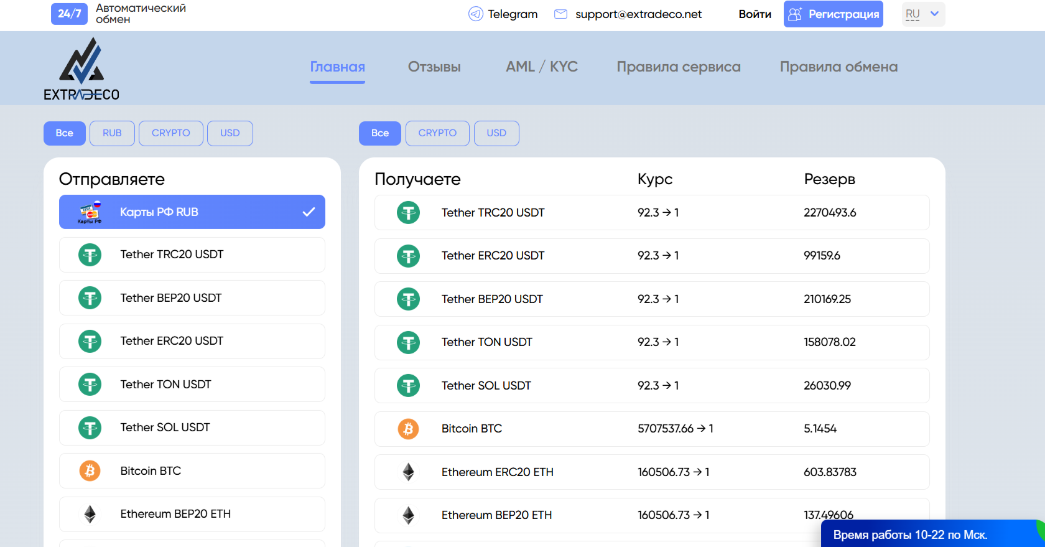Click Ethereum BEP20 icon in Отправляете list
This screenshot has height=547, width=1045.
coord(90,514)
